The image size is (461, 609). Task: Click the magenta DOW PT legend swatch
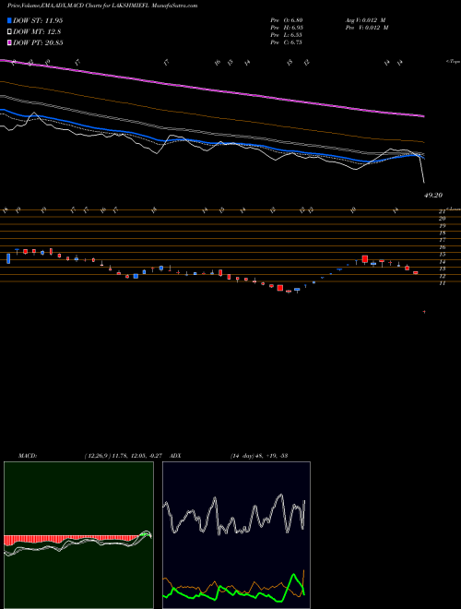(10, 42)
